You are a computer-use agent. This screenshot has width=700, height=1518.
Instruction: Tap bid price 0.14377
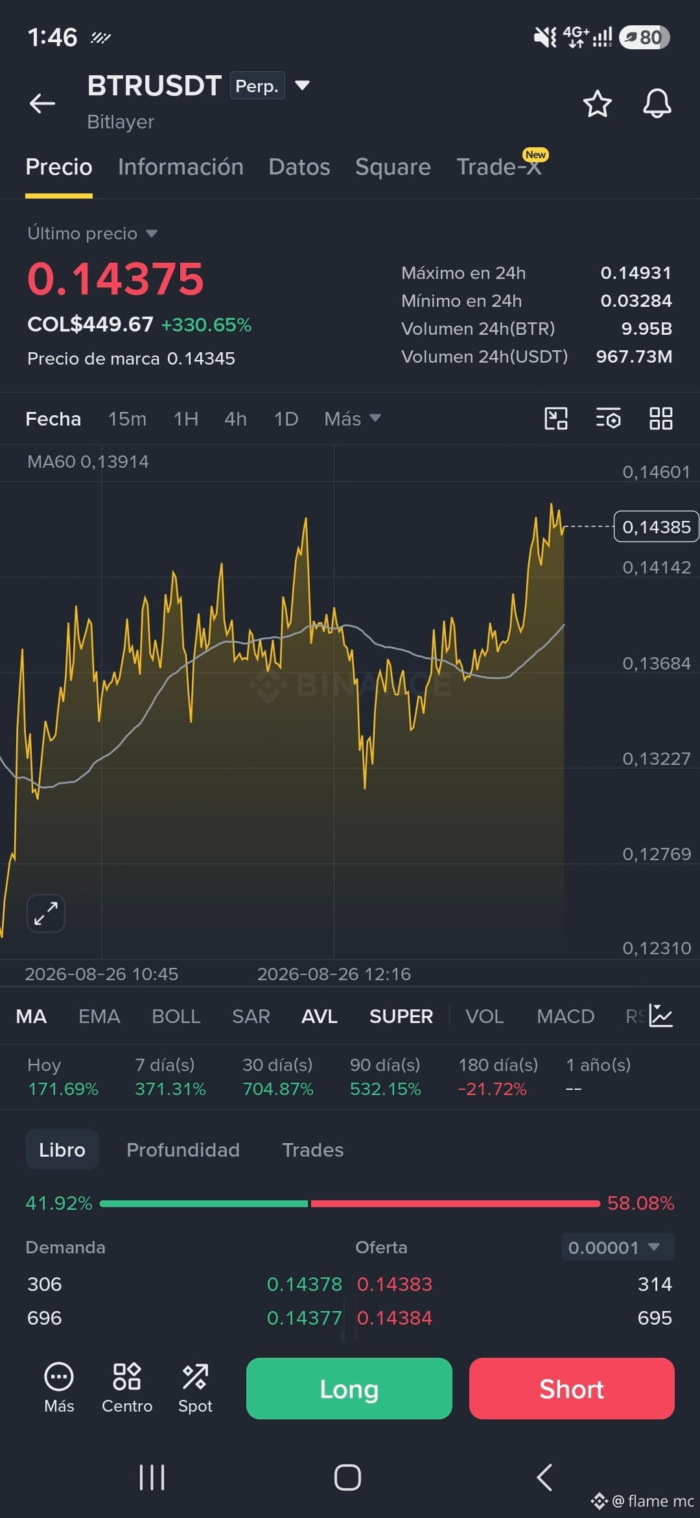tap(304, 1318)
